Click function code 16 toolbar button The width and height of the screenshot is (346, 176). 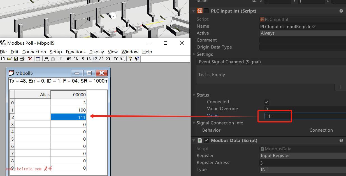pyautogui.click(x=89, y=59)
